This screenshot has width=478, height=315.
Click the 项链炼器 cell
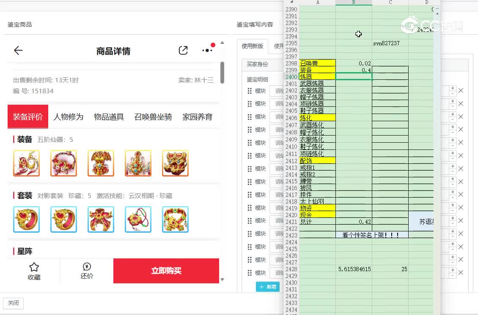click(317, 104)
